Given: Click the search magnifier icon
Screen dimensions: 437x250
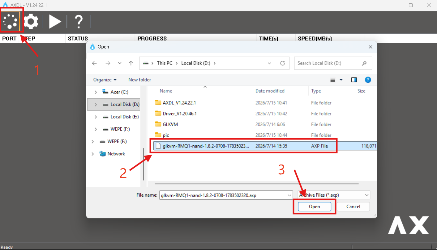Looking at the screenshot, I should click(364, 63).
